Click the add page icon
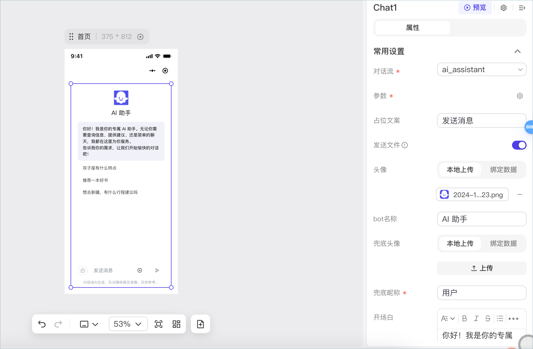Viewport: 533px width, 349px height. point(201,324)
